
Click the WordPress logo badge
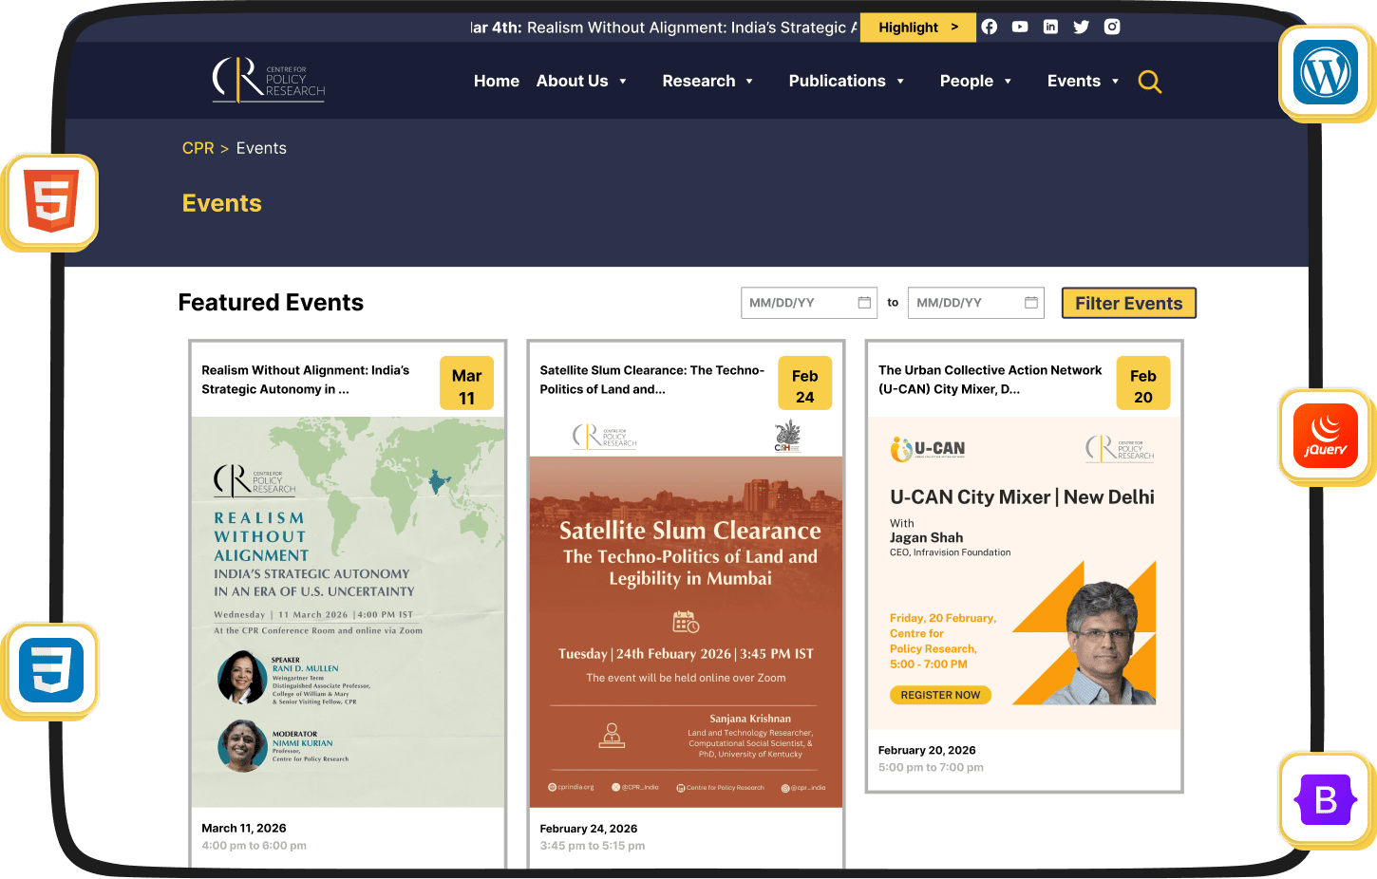(1326, 73)
